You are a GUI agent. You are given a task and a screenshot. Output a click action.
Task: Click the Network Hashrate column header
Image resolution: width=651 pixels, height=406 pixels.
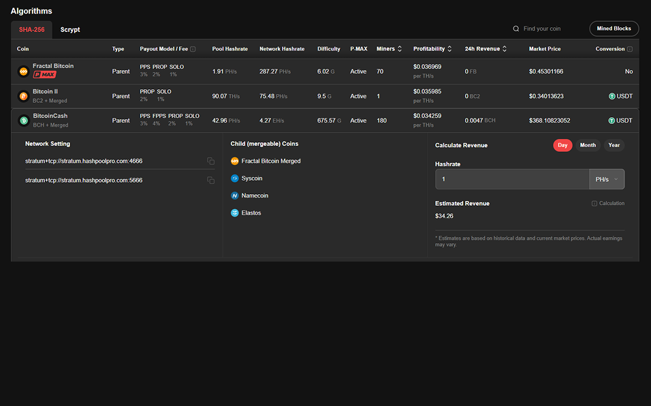coord(282,49)
